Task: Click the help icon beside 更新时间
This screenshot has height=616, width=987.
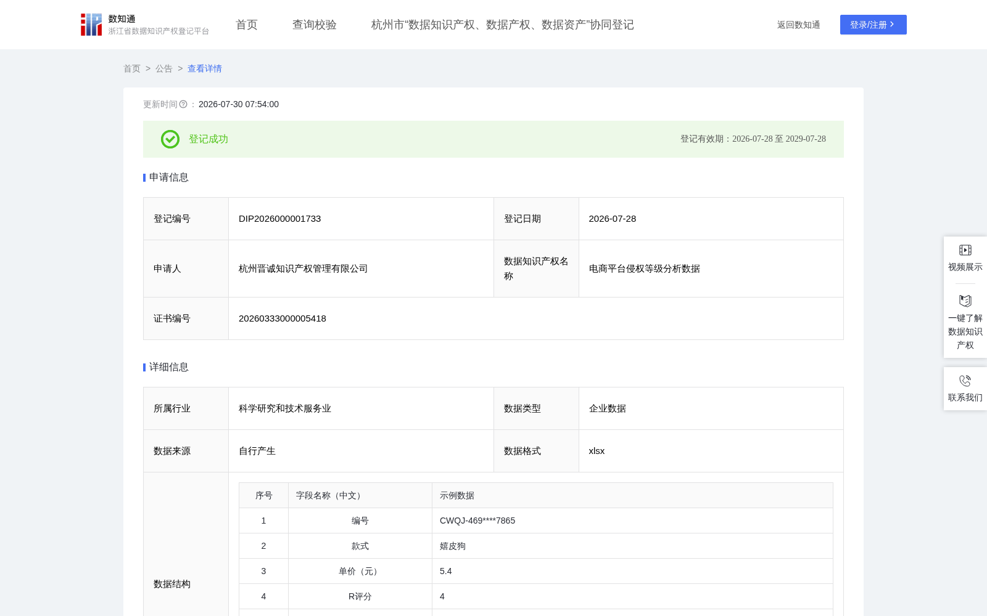Action: (x=183, y=104)
